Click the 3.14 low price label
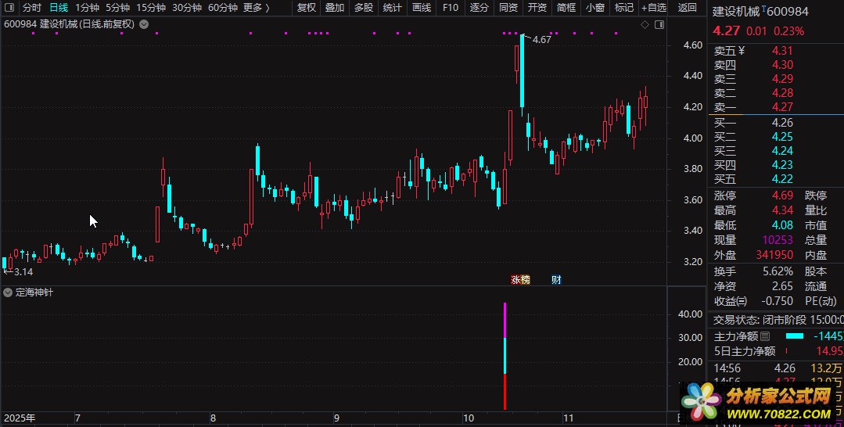The width and height of the screenshot is (844, 427). point(23,272)
